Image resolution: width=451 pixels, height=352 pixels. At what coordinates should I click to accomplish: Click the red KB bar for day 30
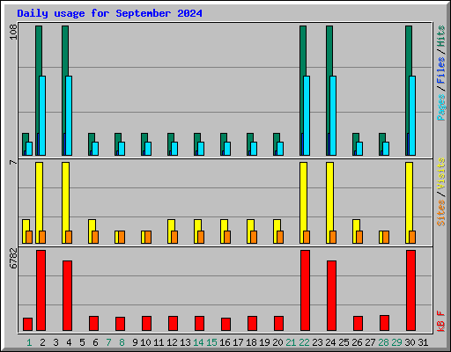(410, 290)
